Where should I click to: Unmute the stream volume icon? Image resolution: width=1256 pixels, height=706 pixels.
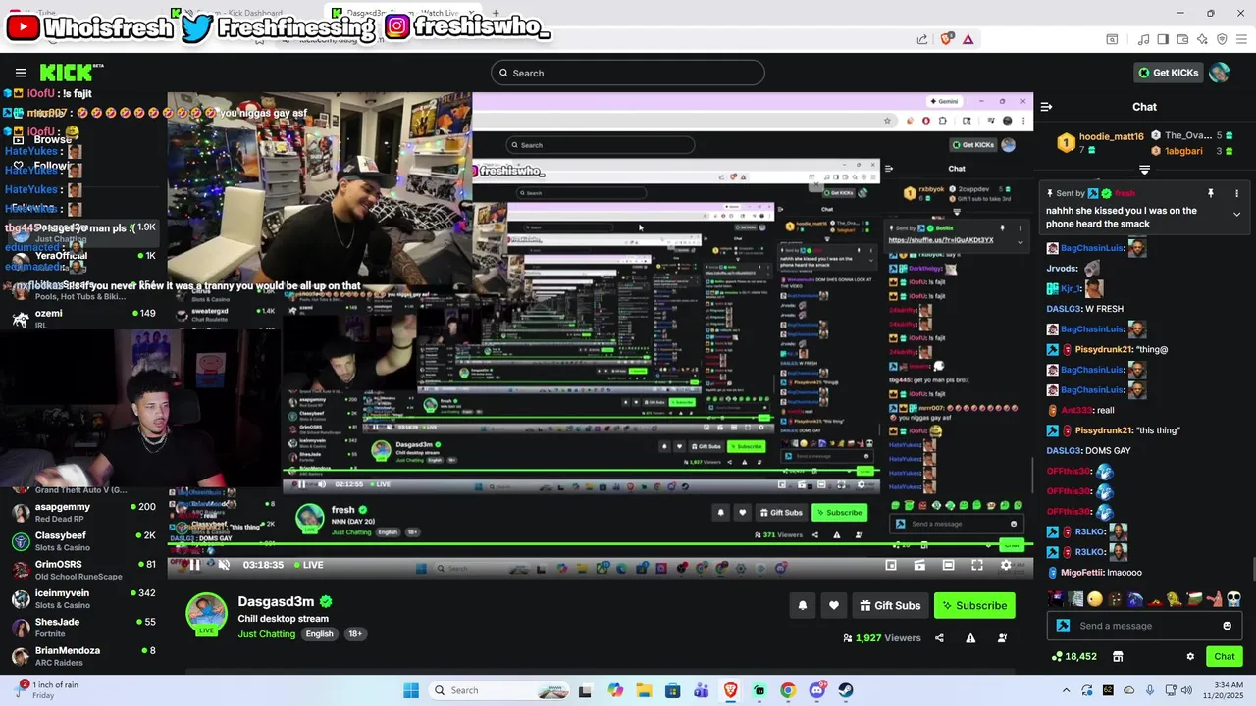point(224,565)
